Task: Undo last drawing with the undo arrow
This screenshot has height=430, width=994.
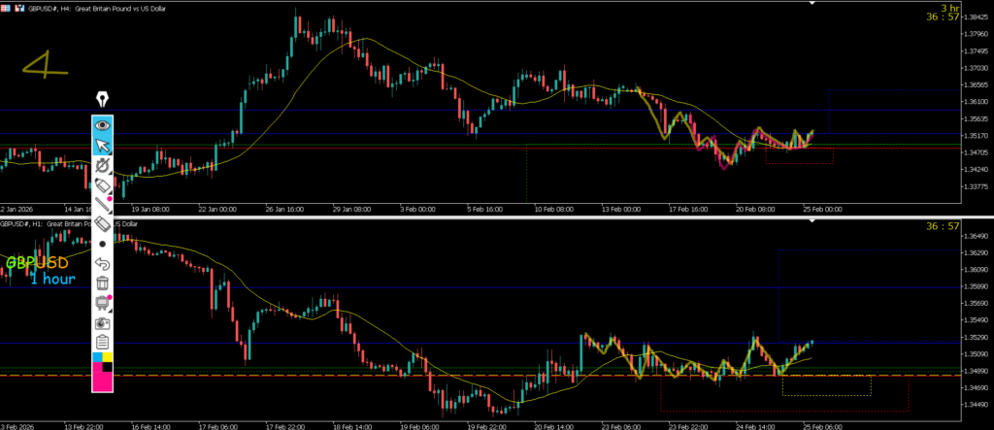Action: click(x=102, y=264)
